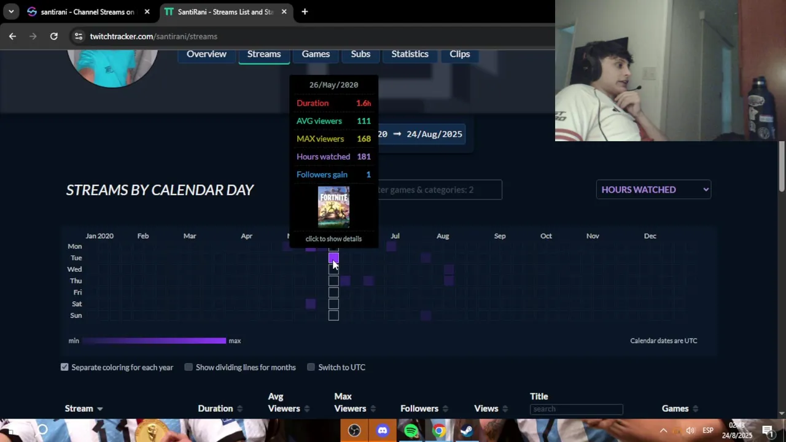Close the 'santirani - Channel Streams' tab

[x=147, y=12]
